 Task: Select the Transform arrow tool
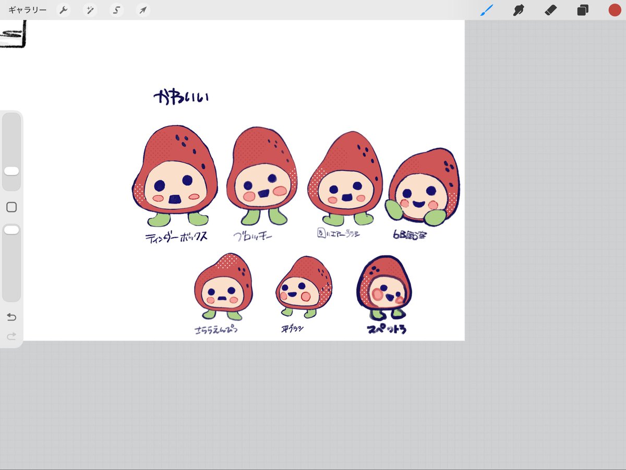143,10
